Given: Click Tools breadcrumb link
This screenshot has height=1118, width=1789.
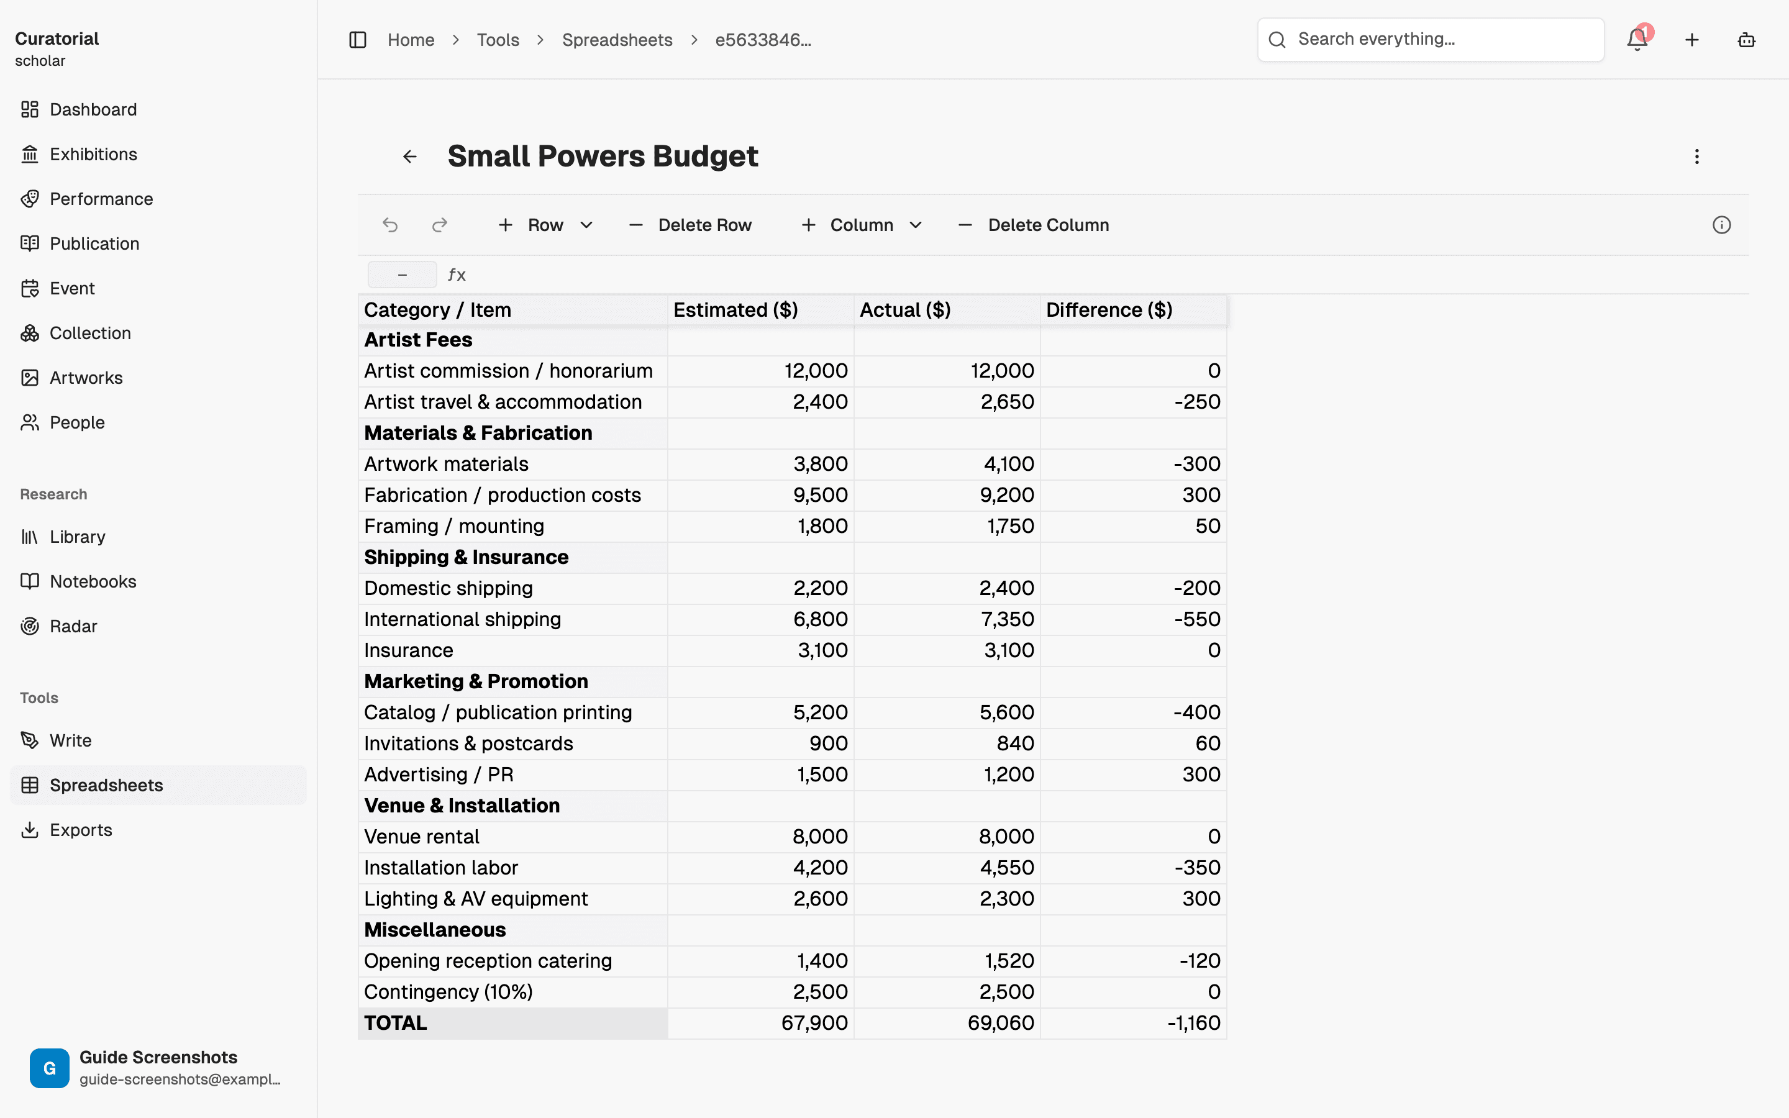Looking at the screenshot, I should pyautogui.click(x=498, y=40).
